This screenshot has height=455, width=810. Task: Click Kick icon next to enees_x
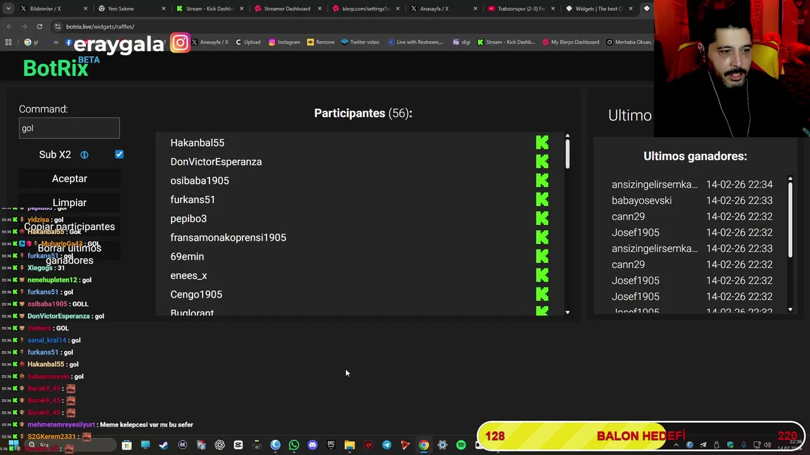click(542, 276)
